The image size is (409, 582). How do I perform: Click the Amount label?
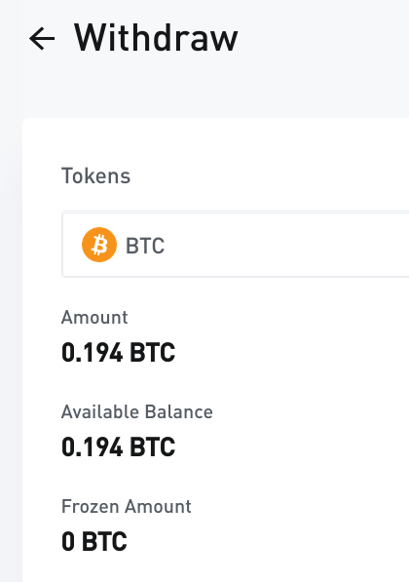[94, 318]
